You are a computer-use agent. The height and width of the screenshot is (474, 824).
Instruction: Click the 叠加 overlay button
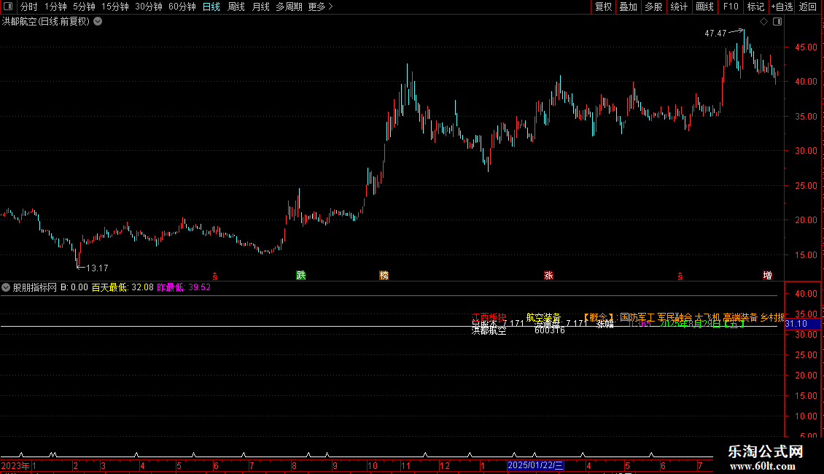[x=629, y=7]
